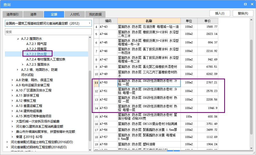Select A.15 其他可竞争措施项目 tree item
The width and height of the screenshot is (256, 155).
pyautogui.click(x=34, y=116)
